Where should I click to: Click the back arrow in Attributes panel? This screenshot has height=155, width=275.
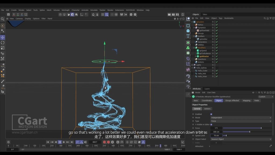(253, 93)
